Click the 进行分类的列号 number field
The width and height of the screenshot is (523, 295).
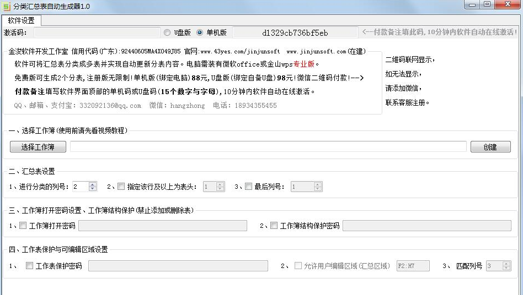79,187
